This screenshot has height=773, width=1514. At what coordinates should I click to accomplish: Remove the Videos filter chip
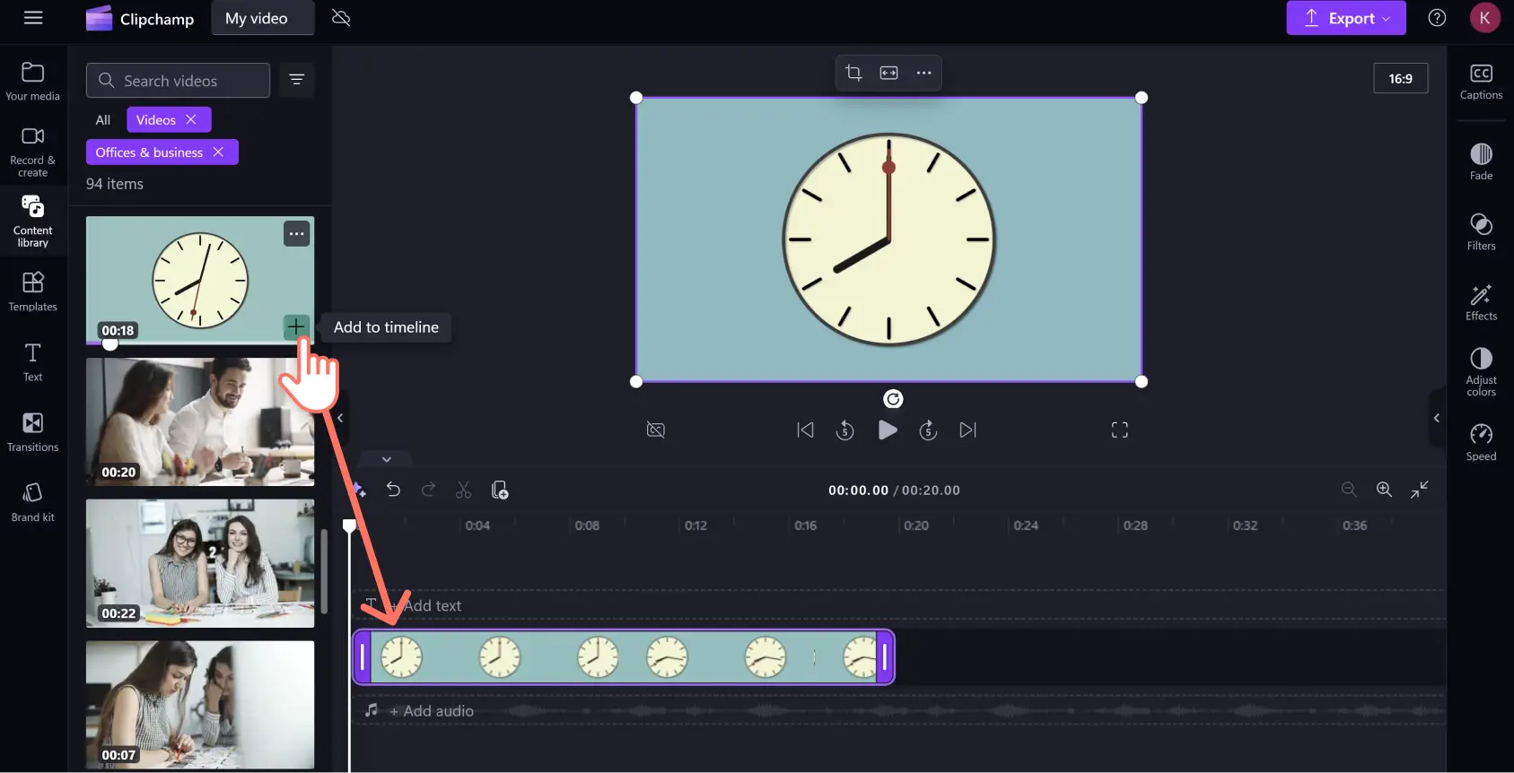(x=191, y=119)
